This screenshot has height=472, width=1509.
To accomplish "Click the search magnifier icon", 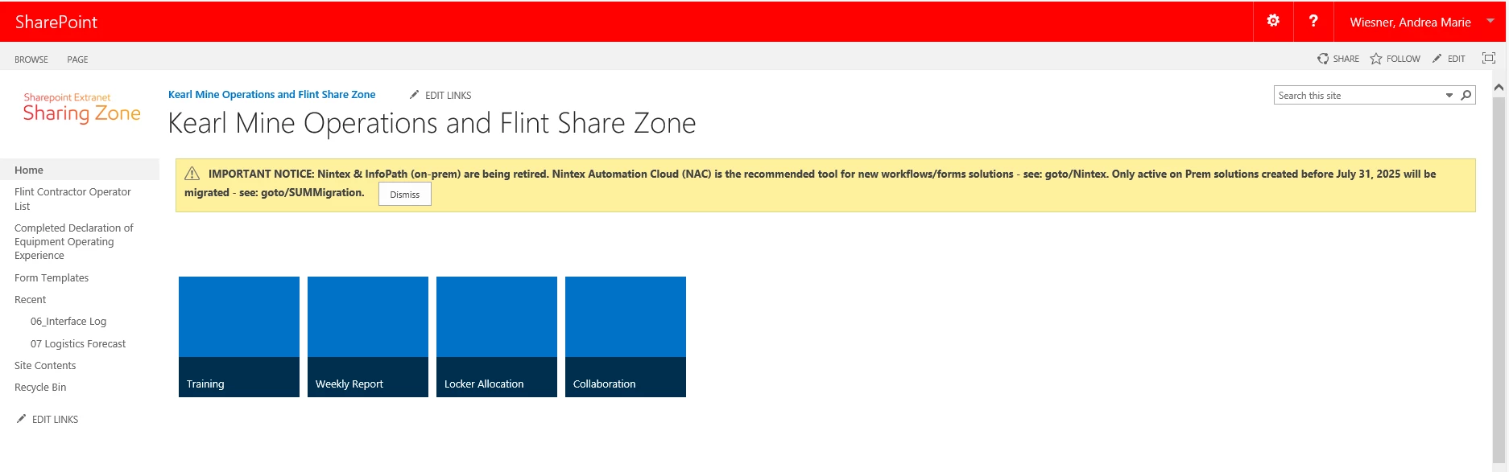I will point(1466,95).
